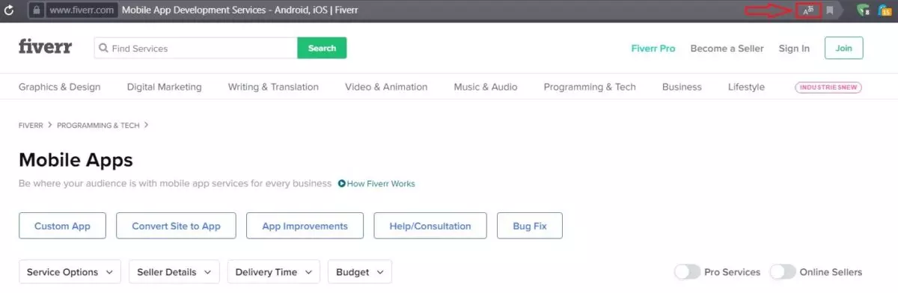Open Video & Animation category
This screenshot has width=898, height=293.
click(386, 87)
